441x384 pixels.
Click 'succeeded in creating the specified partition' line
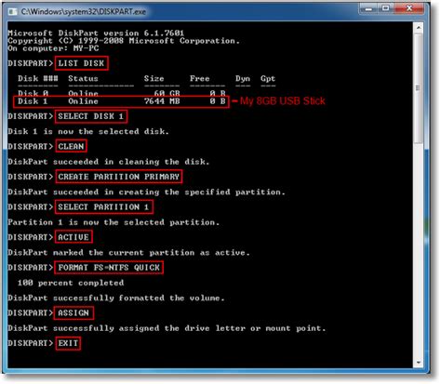tap(146, 192)
